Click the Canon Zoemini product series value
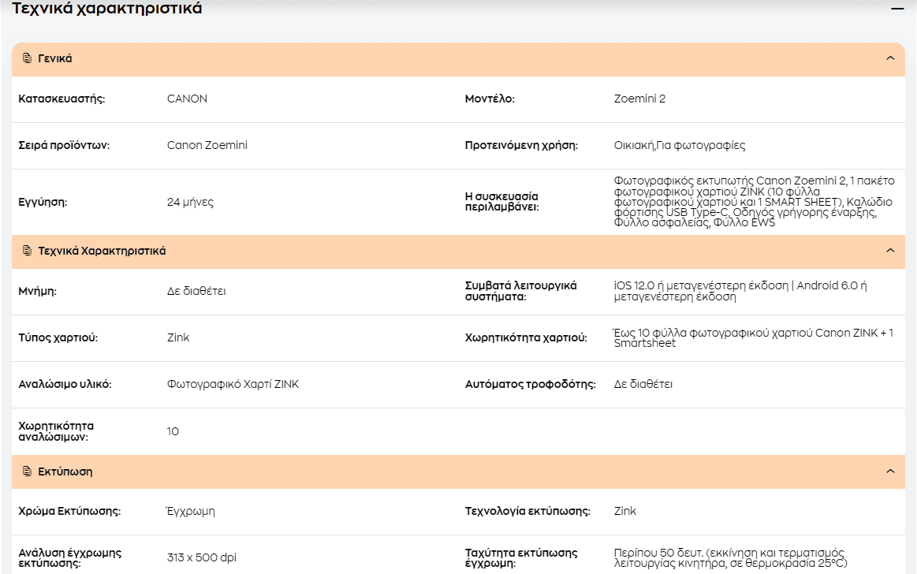 [207, 145]
